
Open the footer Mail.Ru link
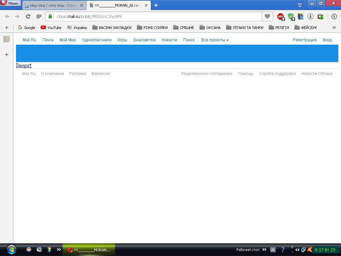coord(29,74)
